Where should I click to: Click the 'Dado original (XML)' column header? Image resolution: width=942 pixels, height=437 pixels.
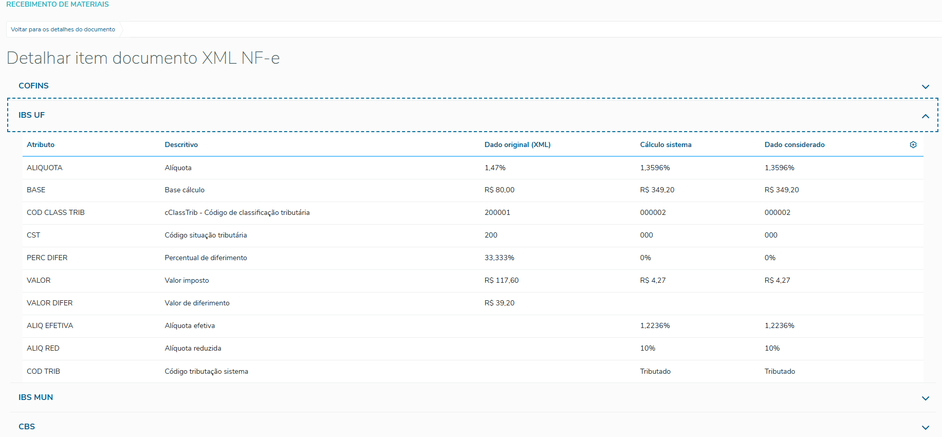[517, 145]
